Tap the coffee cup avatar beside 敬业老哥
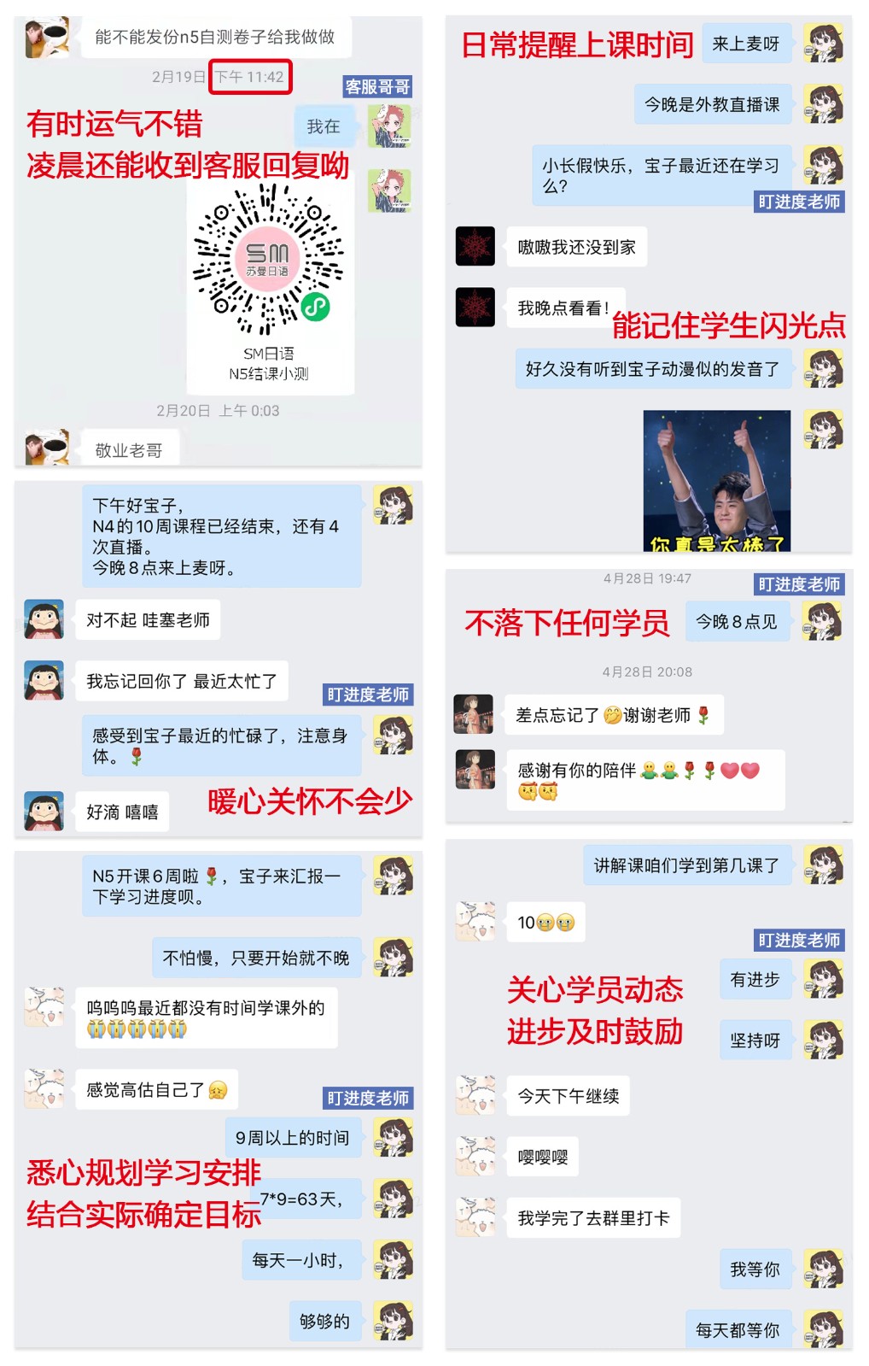Image resolution: width=869 pixels, height=1366 pixels. [x=47, y=448]
